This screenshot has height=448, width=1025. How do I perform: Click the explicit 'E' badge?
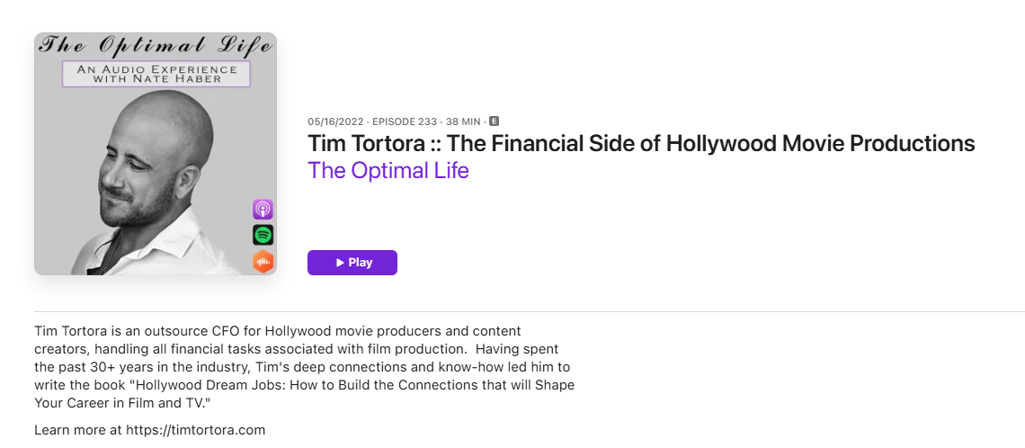pyautogui.click(x=494, y=121)
